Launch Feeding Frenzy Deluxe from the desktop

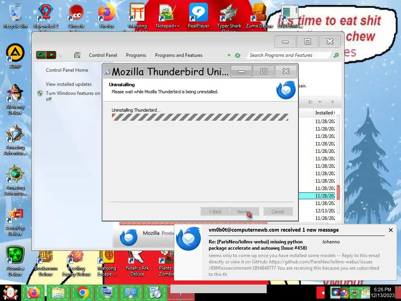coord(76,264)
